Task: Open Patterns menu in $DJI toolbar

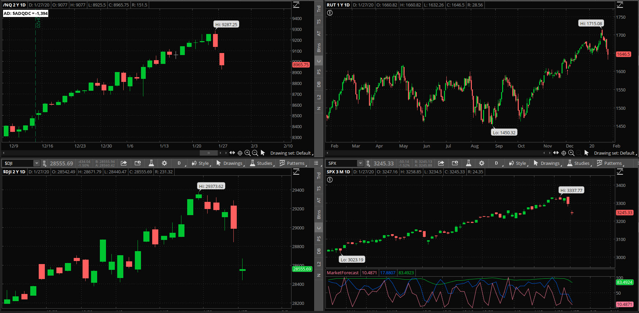Action: (x=293, y=163)
